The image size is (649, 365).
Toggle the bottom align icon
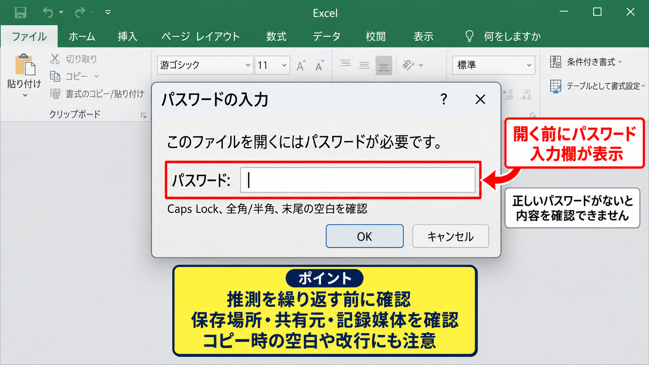tap(384, 66)
